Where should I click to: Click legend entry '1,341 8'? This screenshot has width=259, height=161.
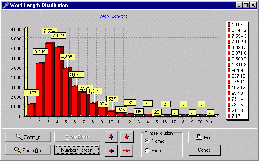click(237, 65)
